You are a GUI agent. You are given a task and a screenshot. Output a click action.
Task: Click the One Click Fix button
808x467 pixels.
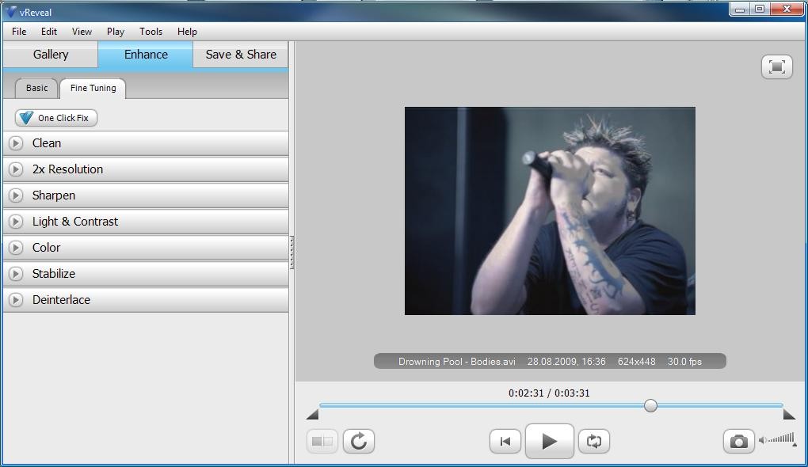coord(56,118)
